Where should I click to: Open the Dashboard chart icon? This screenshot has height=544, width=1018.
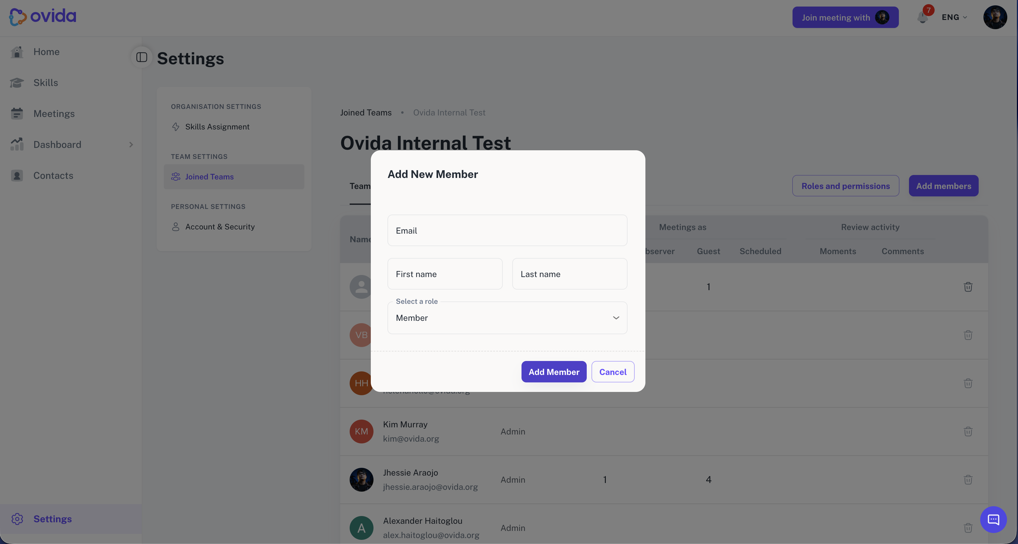pos(17,145)
